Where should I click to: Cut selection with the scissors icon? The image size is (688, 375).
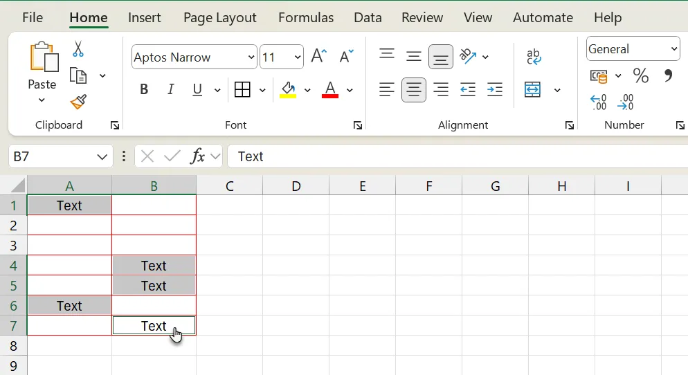[x=78, y=49]
